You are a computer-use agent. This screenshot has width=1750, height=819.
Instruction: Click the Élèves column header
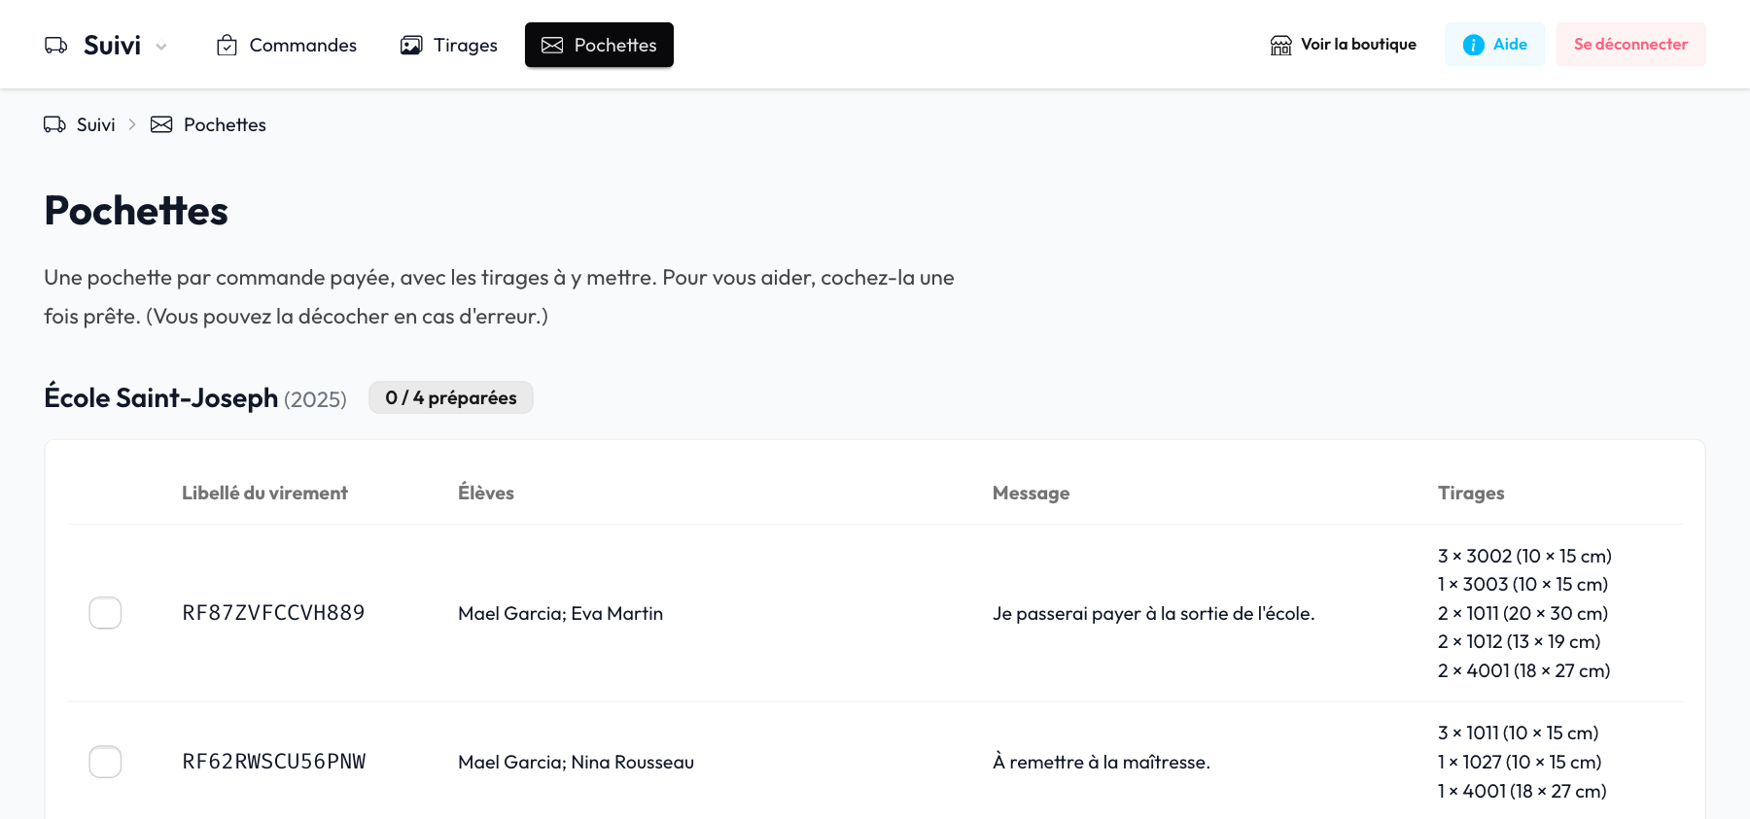(486, 493)
